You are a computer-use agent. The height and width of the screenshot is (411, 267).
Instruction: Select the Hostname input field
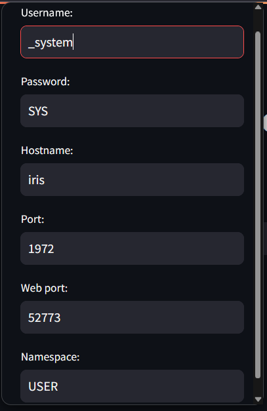pos(133,180)
